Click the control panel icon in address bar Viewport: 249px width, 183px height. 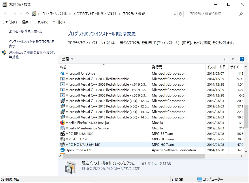point(34,14)
